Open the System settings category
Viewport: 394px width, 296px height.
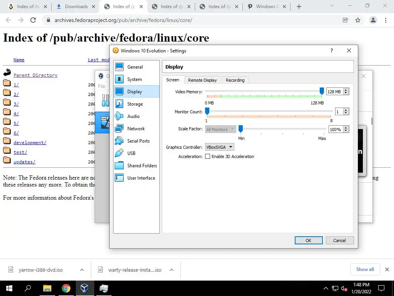[x=136, y=79]
